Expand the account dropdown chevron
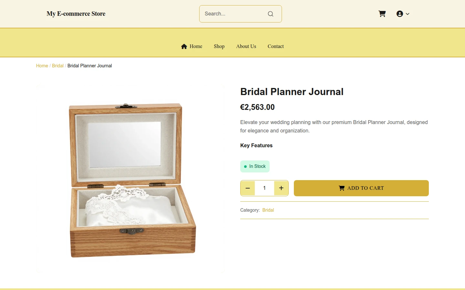This screenshot has height=290, width=465. coord(408,14)
